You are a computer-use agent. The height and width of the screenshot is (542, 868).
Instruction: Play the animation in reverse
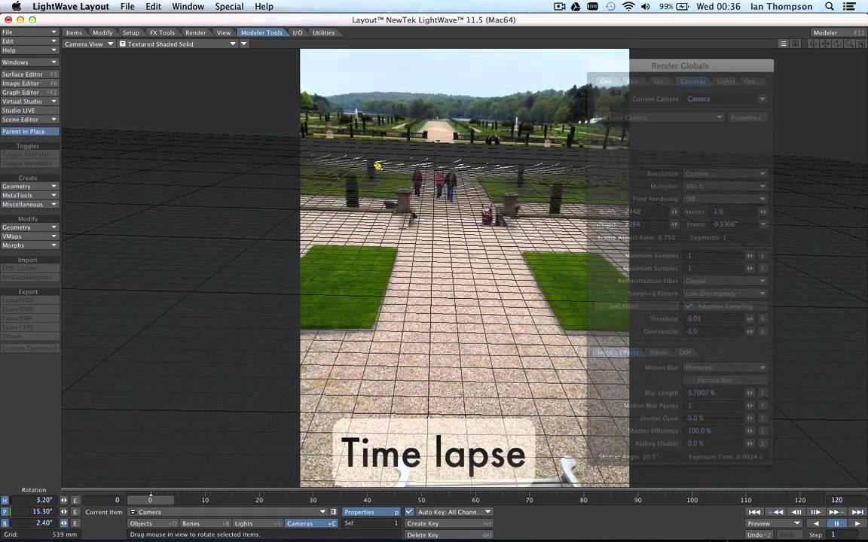[815, 523]
